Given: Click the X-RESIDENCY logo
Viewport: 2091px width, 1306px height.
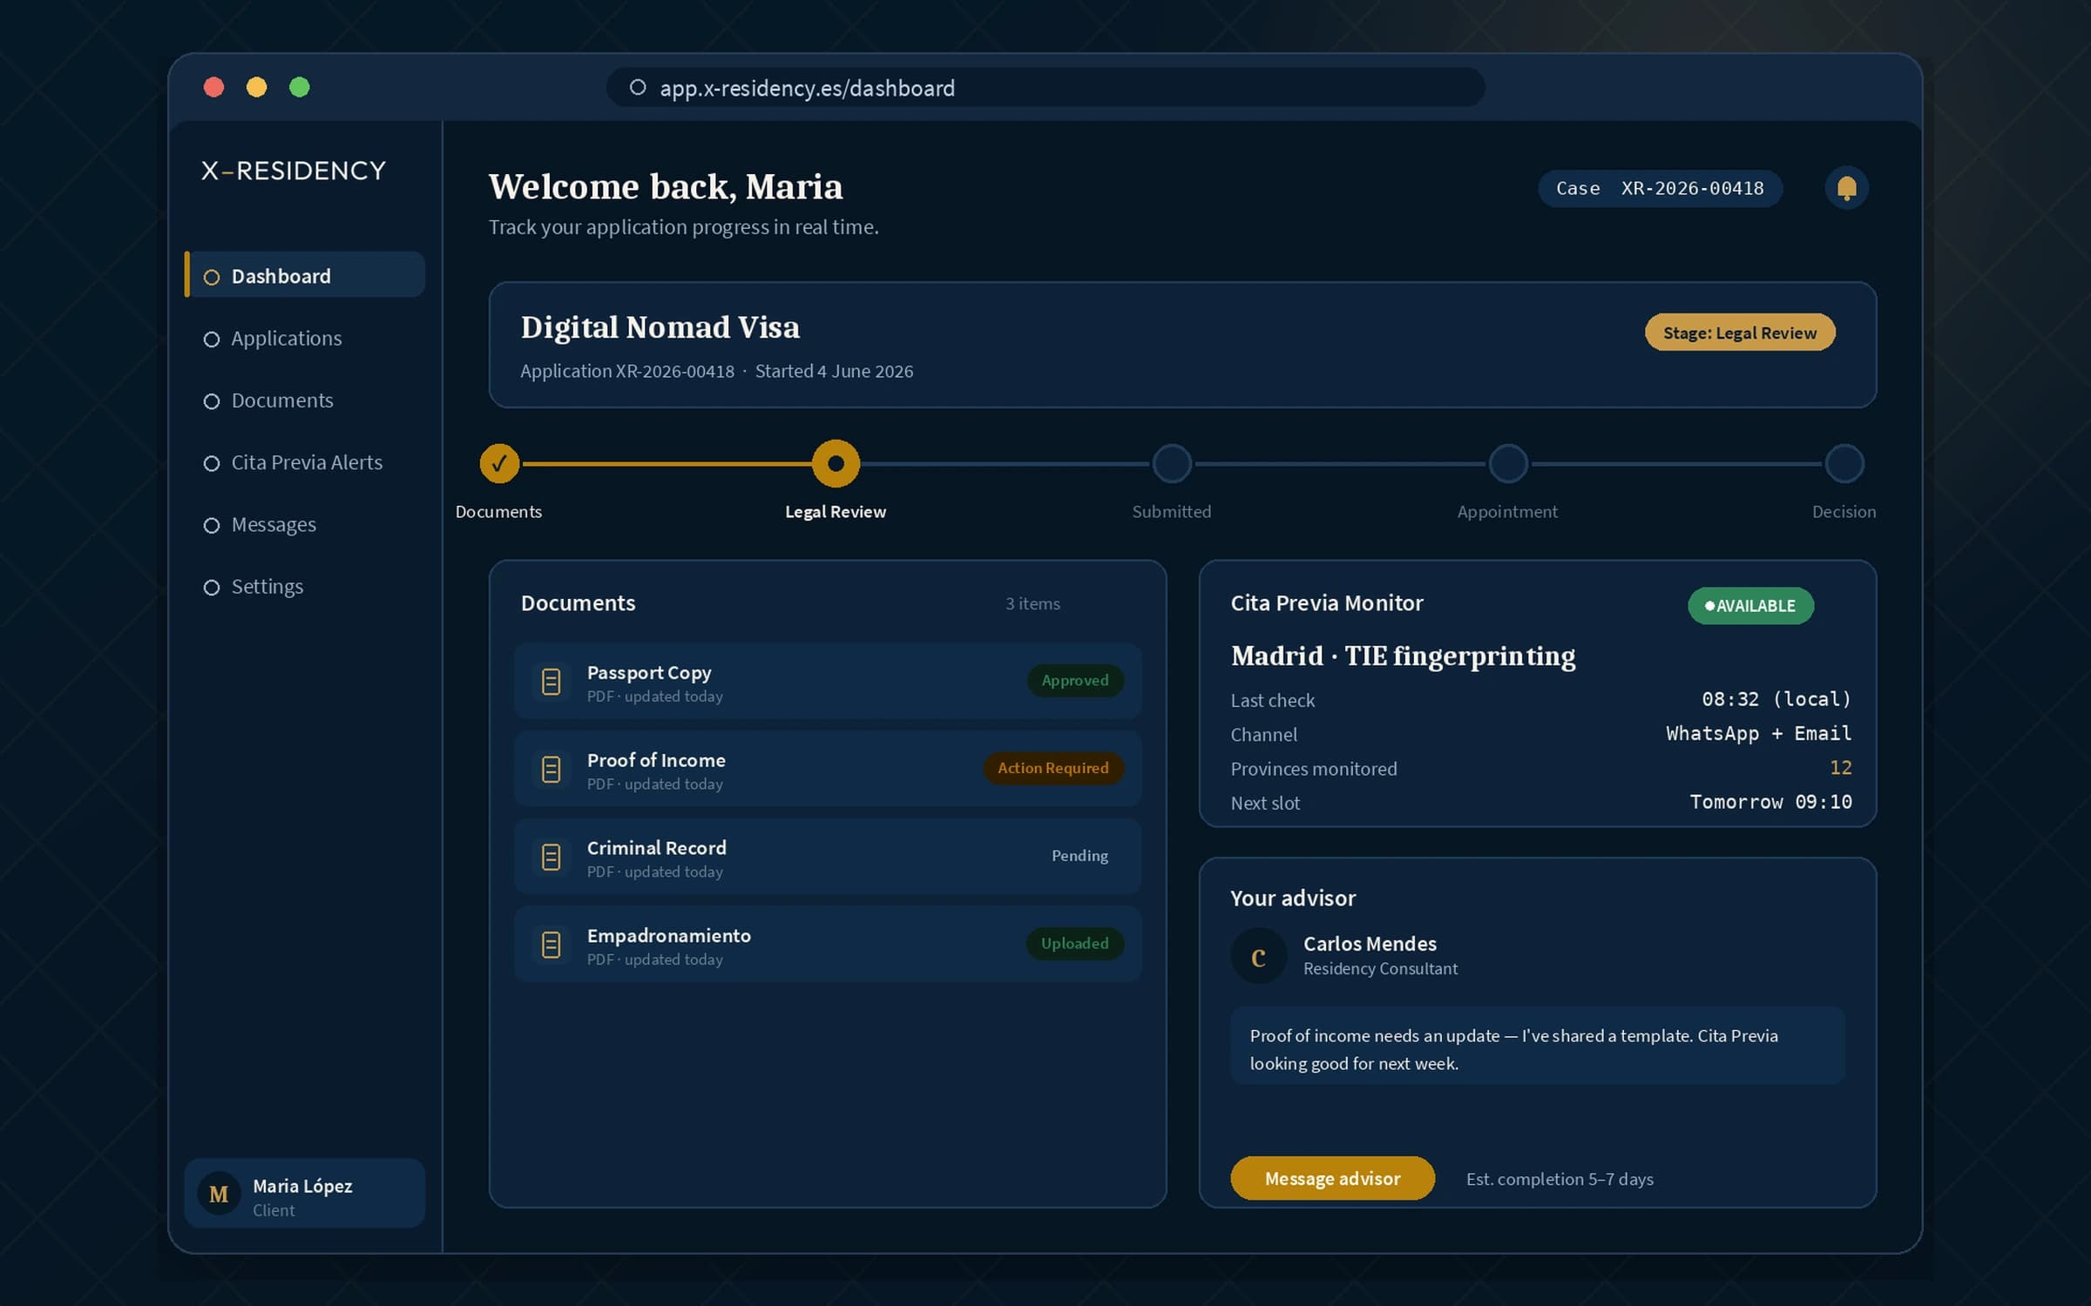Looking at the screenshot, I should click(x=294, y=171).
